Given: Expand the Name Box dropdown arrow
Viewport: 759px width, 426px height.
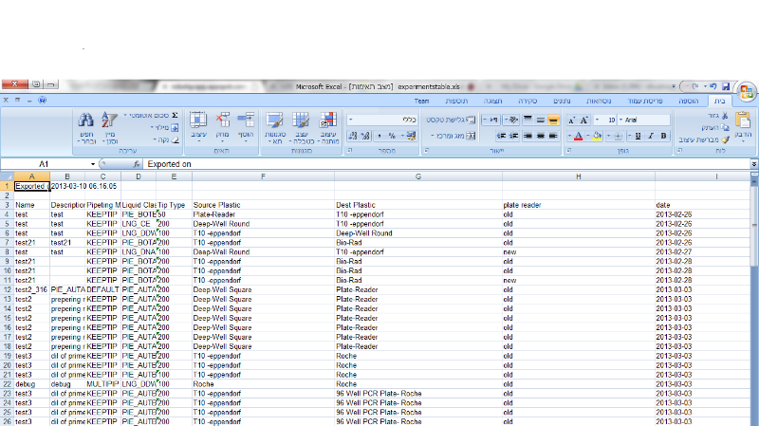Looking at the screenshot, I should coord(92,164).
